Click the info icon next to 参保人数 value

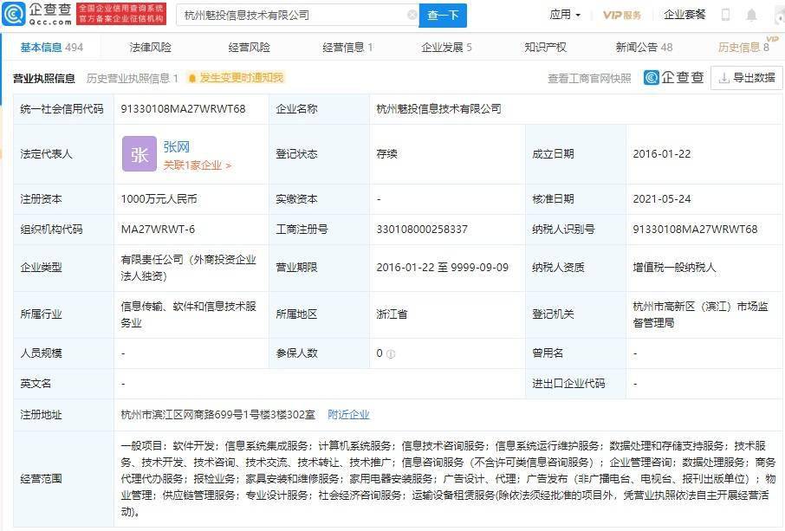click(391, 353)
